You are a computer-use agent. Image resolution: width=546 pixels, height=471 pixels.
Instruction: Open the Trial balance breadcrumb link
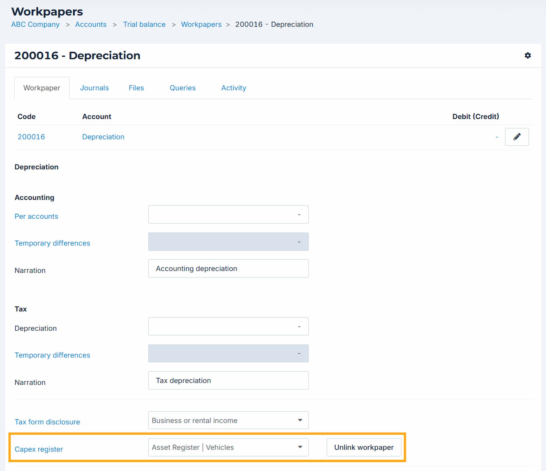point(144,24)
